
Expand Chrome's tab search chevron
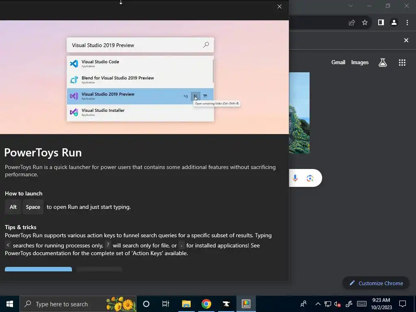[351, 6]
